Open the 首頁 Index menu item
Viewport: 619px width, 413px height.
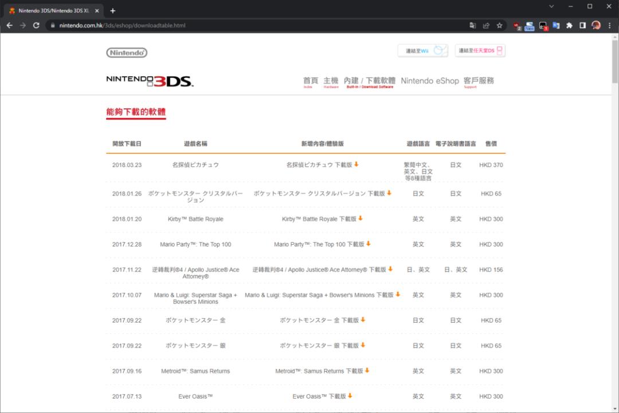pos(310,82)
